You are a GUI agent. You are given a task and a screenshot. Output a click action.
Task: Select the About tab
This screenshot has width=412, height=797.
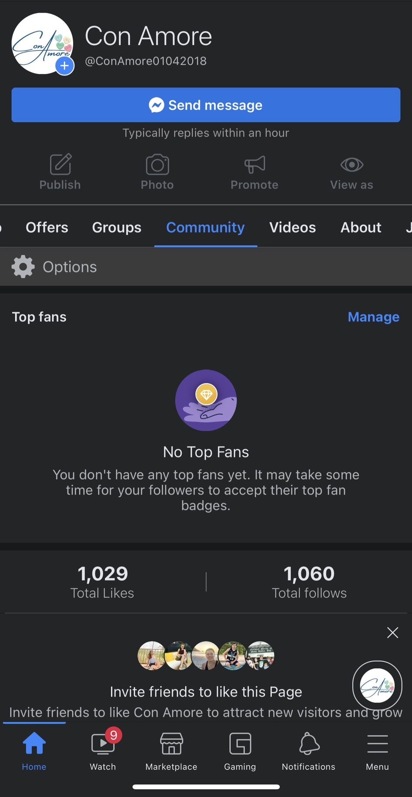361,228
